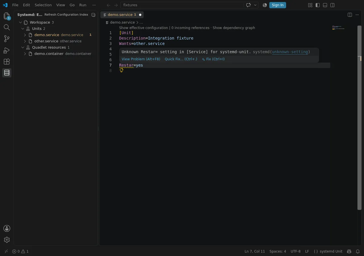Open the Explorer view in activity bar
364x256 pixels.
7,16
